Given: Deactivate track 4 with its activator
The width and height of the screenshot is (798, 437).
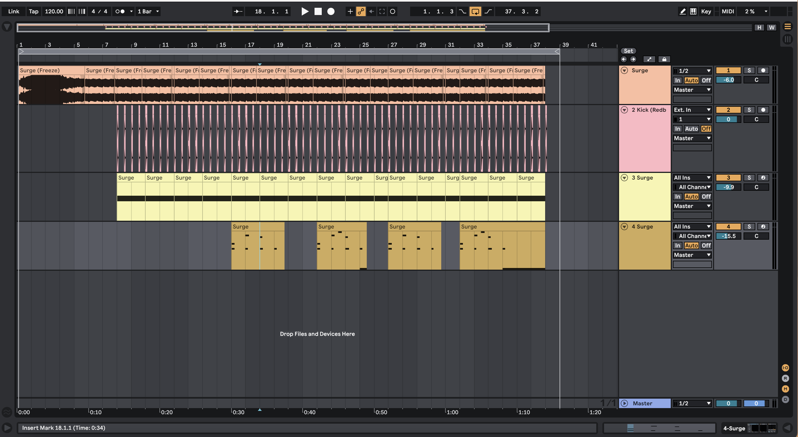Looking at the screenshot, I should tap(728, 227).
